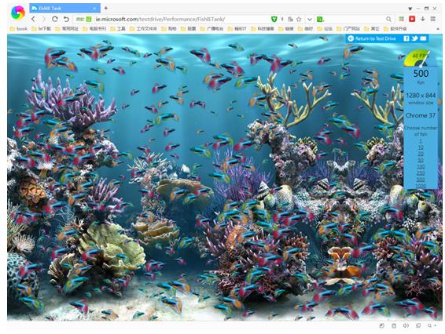Image resolution: width=445 pixels, height=334 pixels.
Task: Click the green search engine icon
Action: click(320, 20)
